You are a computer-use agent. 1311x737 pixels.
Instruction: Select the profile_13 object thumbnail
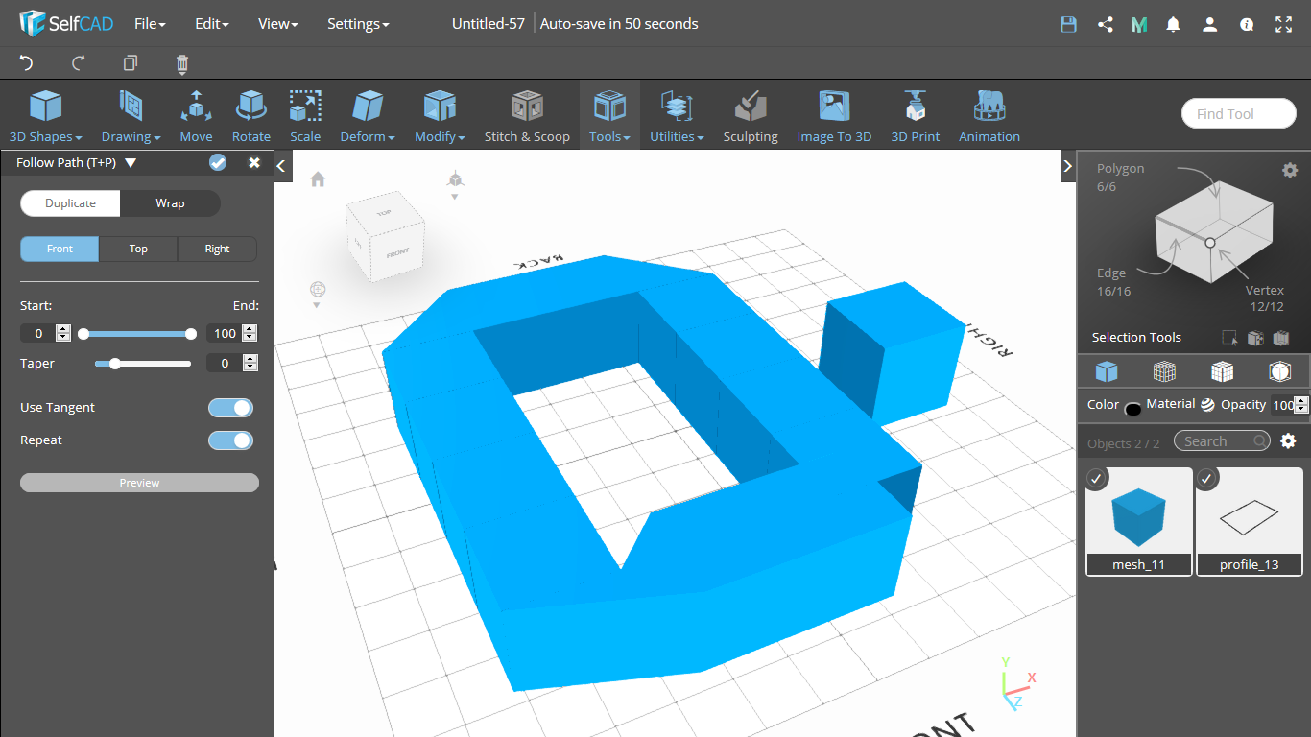click(1250, 521)
